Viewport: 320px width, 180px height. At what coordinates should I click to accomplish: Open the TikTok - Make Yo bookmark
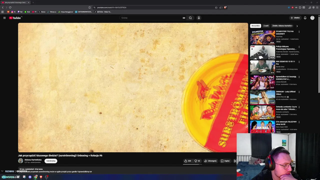coord(102,12)
